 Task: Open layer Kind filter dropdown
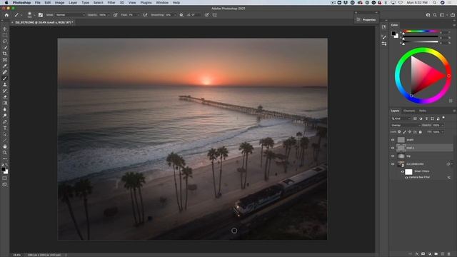(401, 119)
